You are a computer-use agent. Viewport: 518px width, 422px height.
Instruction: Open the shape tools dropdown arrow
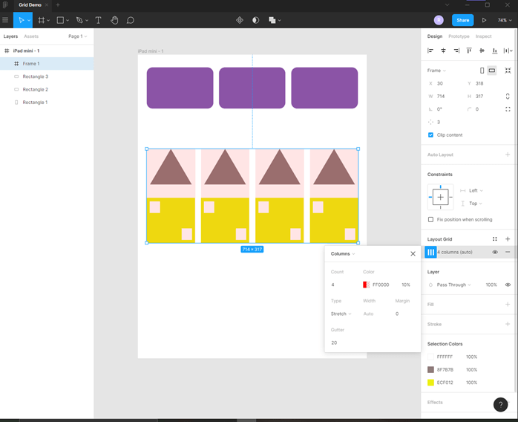click(x=68, y=21)
